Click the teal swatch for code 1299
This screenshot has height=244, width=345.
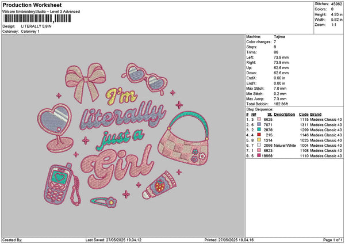259,129
